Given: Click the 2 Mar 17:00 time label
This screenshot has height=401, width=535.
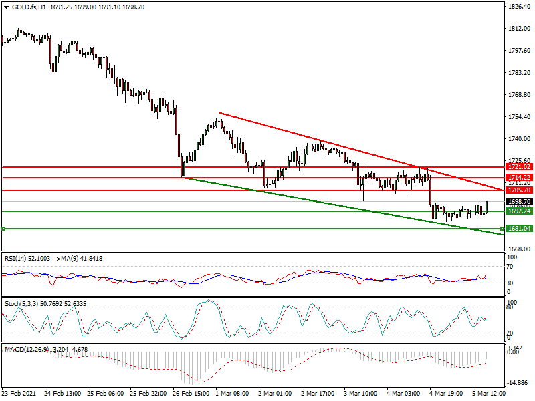Looking at the screenshot, I should tap(318, 394).
